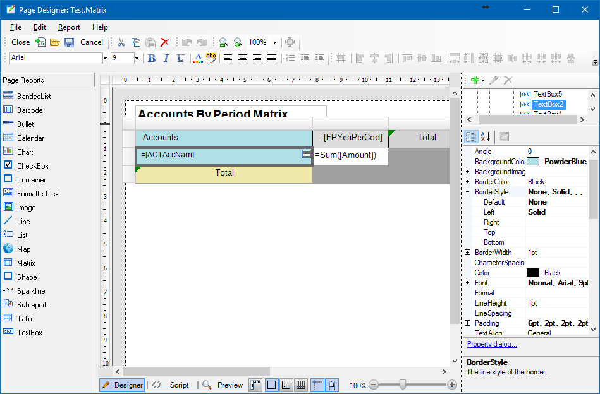This screenshot has height=394, width=600.
Task: Click the Cancel button in toolbar
Action: (92, 42)
